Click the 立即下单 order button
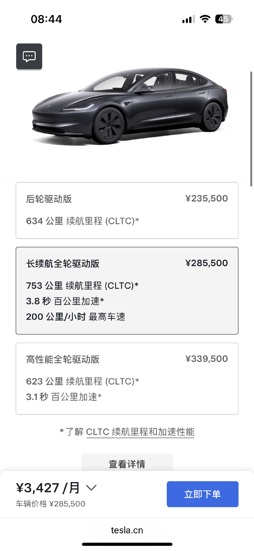 pyautogui.click(x=202, y=494)
